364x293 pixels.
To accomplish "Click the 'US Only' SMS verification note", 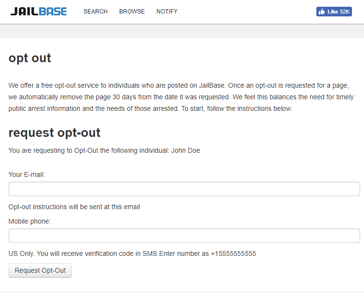I will [x=132, y=253].
